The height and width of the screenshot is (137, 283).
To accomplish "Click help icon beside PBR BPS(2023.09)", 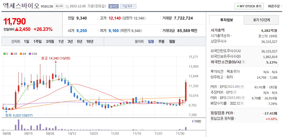I will click(243, 98).
